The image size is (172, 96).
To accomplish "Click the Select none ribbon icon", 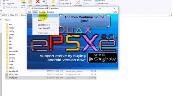I will pos(96,3).
